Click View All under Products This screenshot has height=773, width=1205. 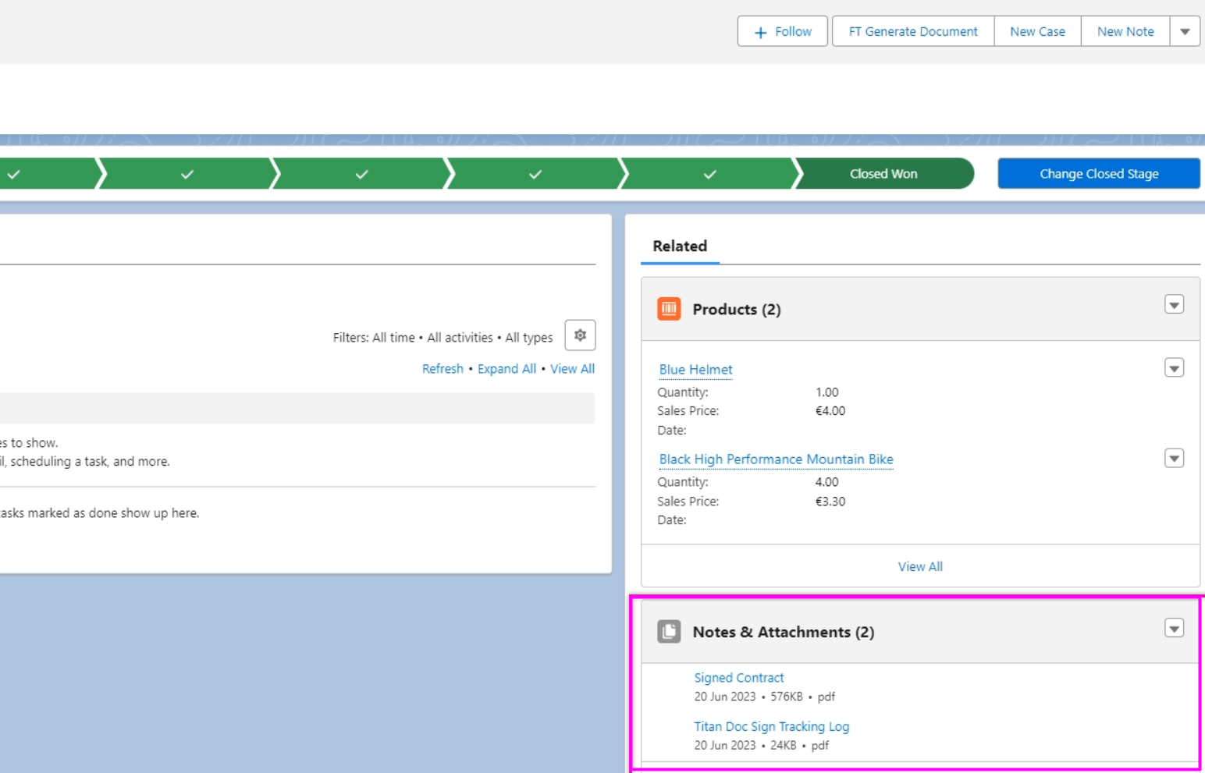[919, 566]
